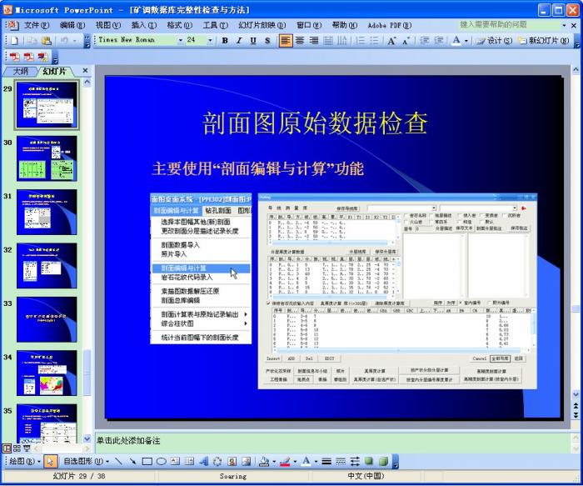Switch to the 大纲 outline tab
Screen dimensions: 583x486
point(20,71)
